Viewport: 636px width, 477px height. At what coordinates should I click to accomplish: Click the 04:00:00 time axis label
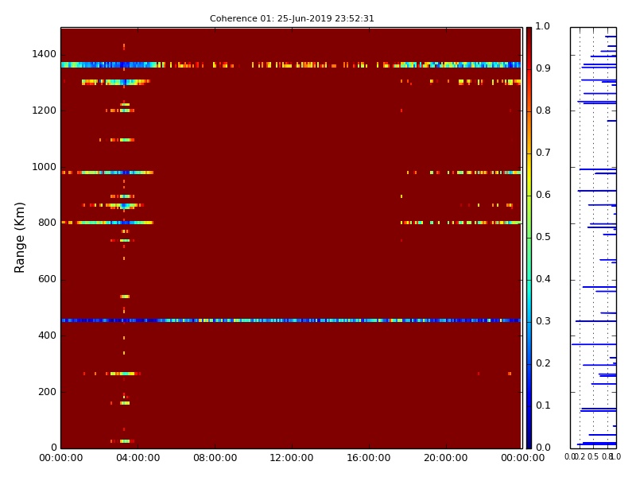(138, 458)
